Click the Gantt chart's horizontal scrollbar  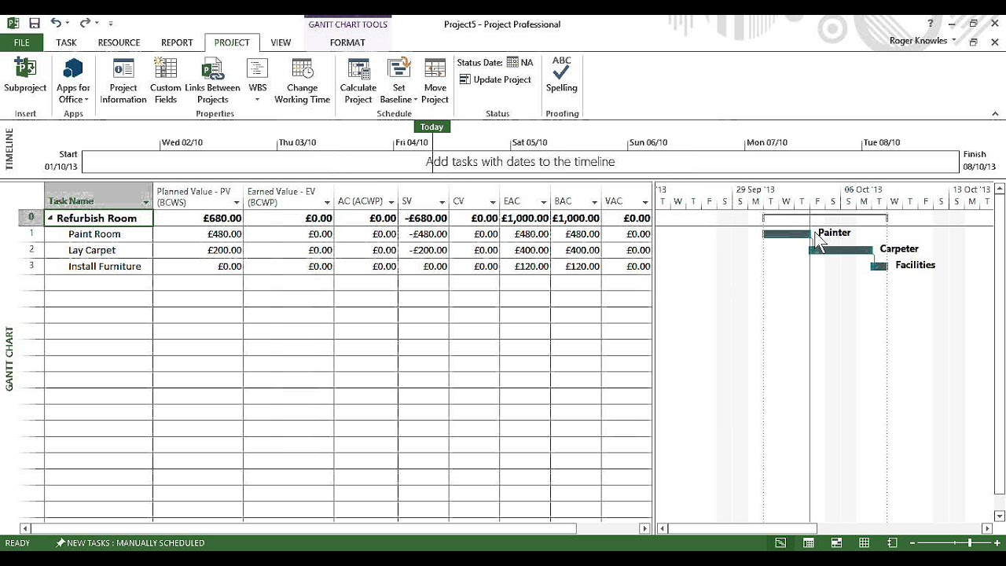pos(743,529)
